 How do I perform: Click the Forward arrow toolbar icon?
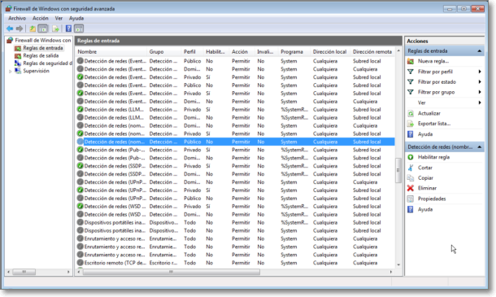[x=20, y=28]
